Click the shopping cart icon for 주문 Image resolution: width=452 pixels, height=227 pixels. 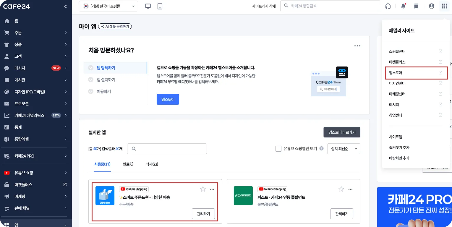(7, 33)
